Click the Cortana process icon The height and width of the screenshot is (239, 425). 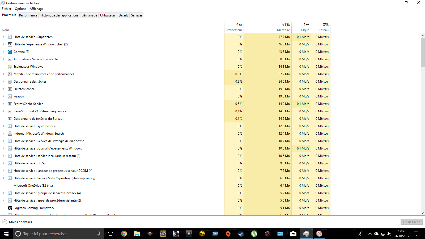[10, 52]
